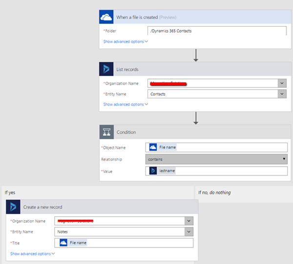Show advanced options in List records card
This screenshot has height=264, width=293.
126,104
